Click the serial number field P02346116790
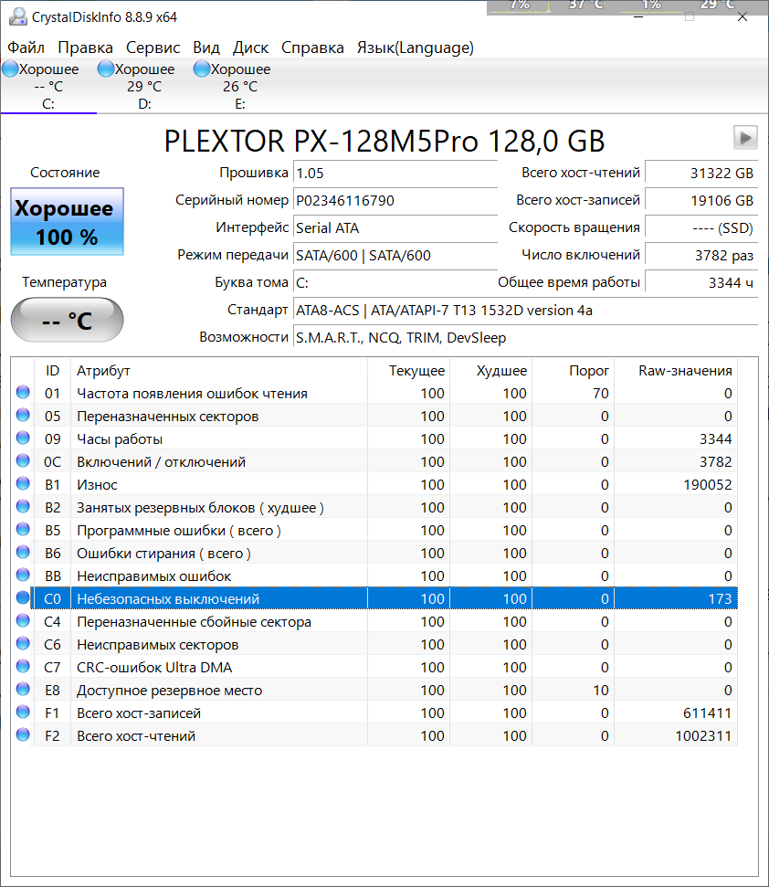The width and height of the screenshot is (769, 887). [x=395, y=200]
